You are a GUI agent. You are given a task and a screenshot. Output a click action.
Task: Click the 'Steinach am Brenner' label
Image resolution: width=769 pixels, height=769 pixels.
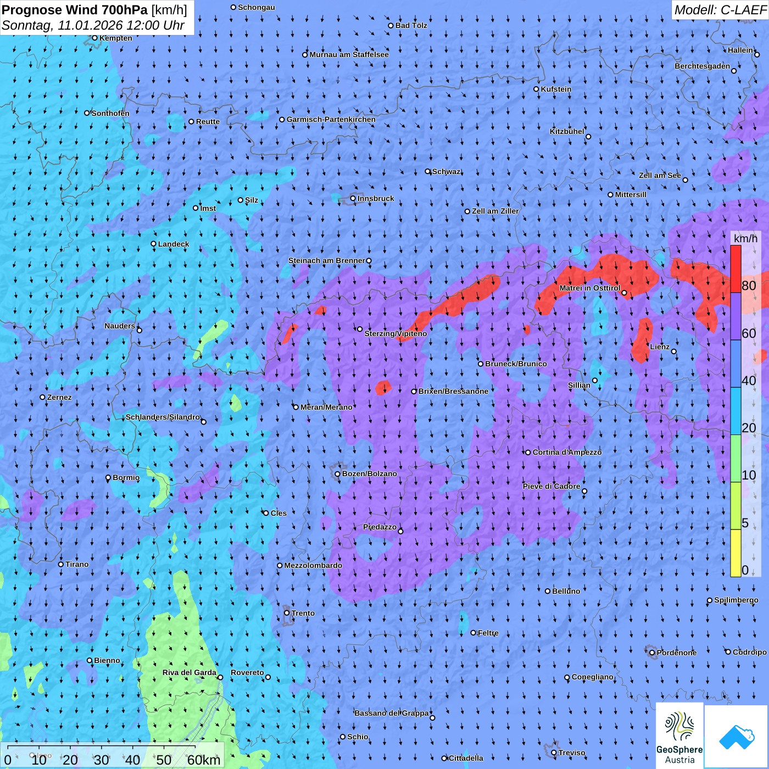(x=327, y=260)
